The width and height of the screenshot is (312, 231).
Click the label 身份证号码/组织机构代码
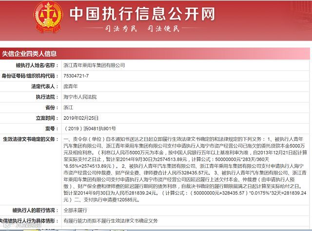[x=30, y=76]
